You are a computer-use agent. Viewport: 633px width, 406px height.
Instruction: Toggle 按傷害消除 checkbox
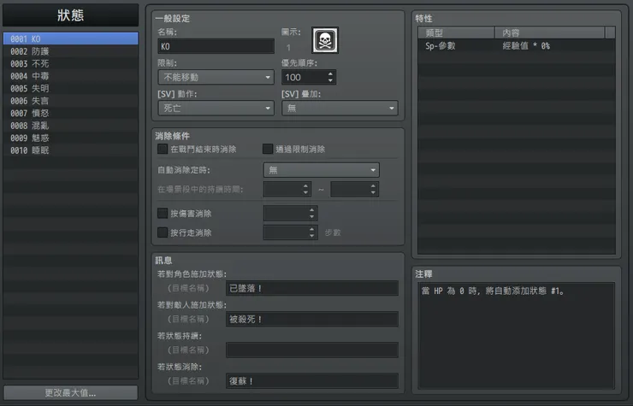tap(163, 213)
